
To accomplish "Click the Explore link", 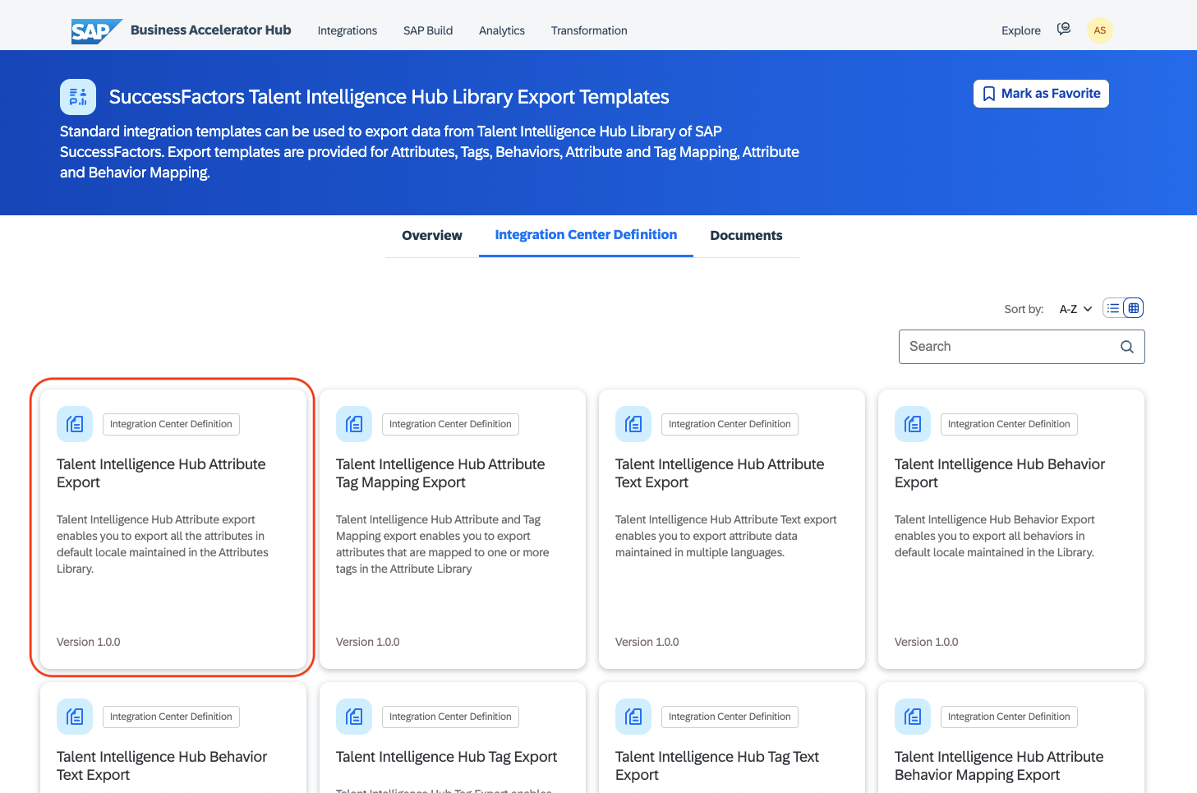I will click(1021, 30).
